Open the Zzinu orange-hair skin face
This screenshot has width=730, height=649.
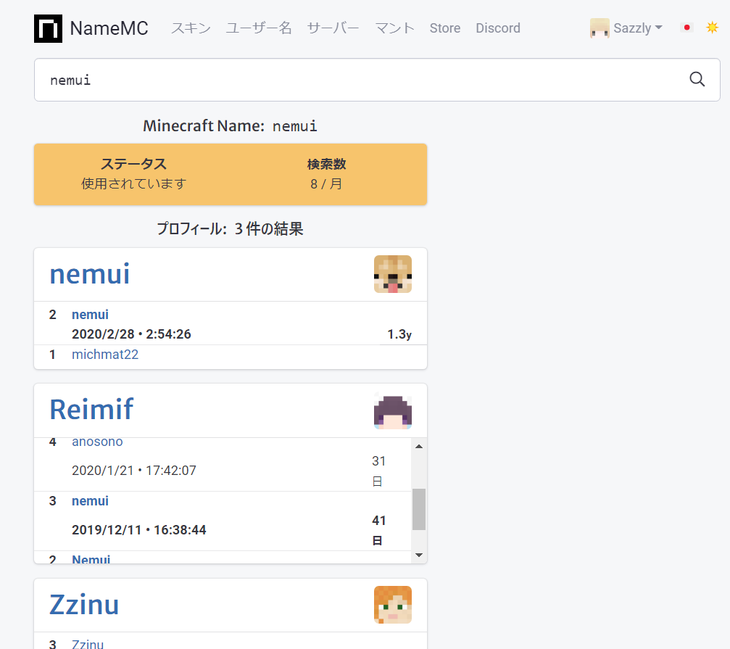tap(392, 605)
